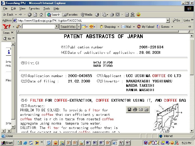This screenshot has height=146, width=195.
Task: Open the Mail toolbar icon dropdown arrow
Action: click(x=107, y=15)
